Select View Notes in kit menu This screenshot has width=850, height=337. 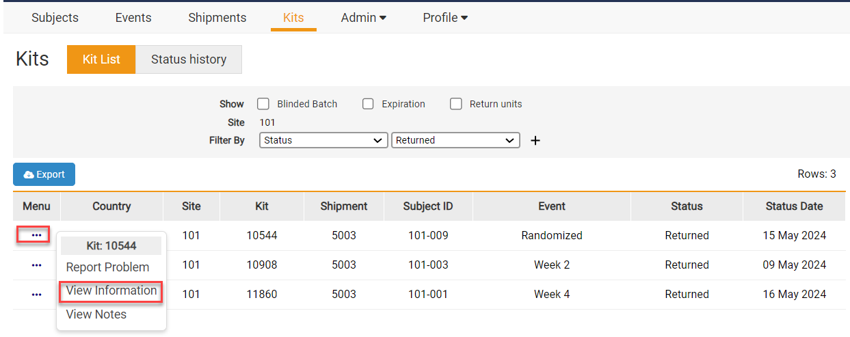coord(96,314)
